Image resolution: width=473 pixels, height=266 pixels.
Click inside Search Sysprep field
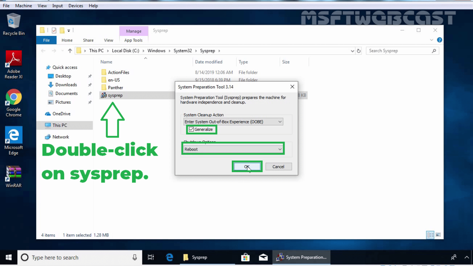click(x=402, y=51)
